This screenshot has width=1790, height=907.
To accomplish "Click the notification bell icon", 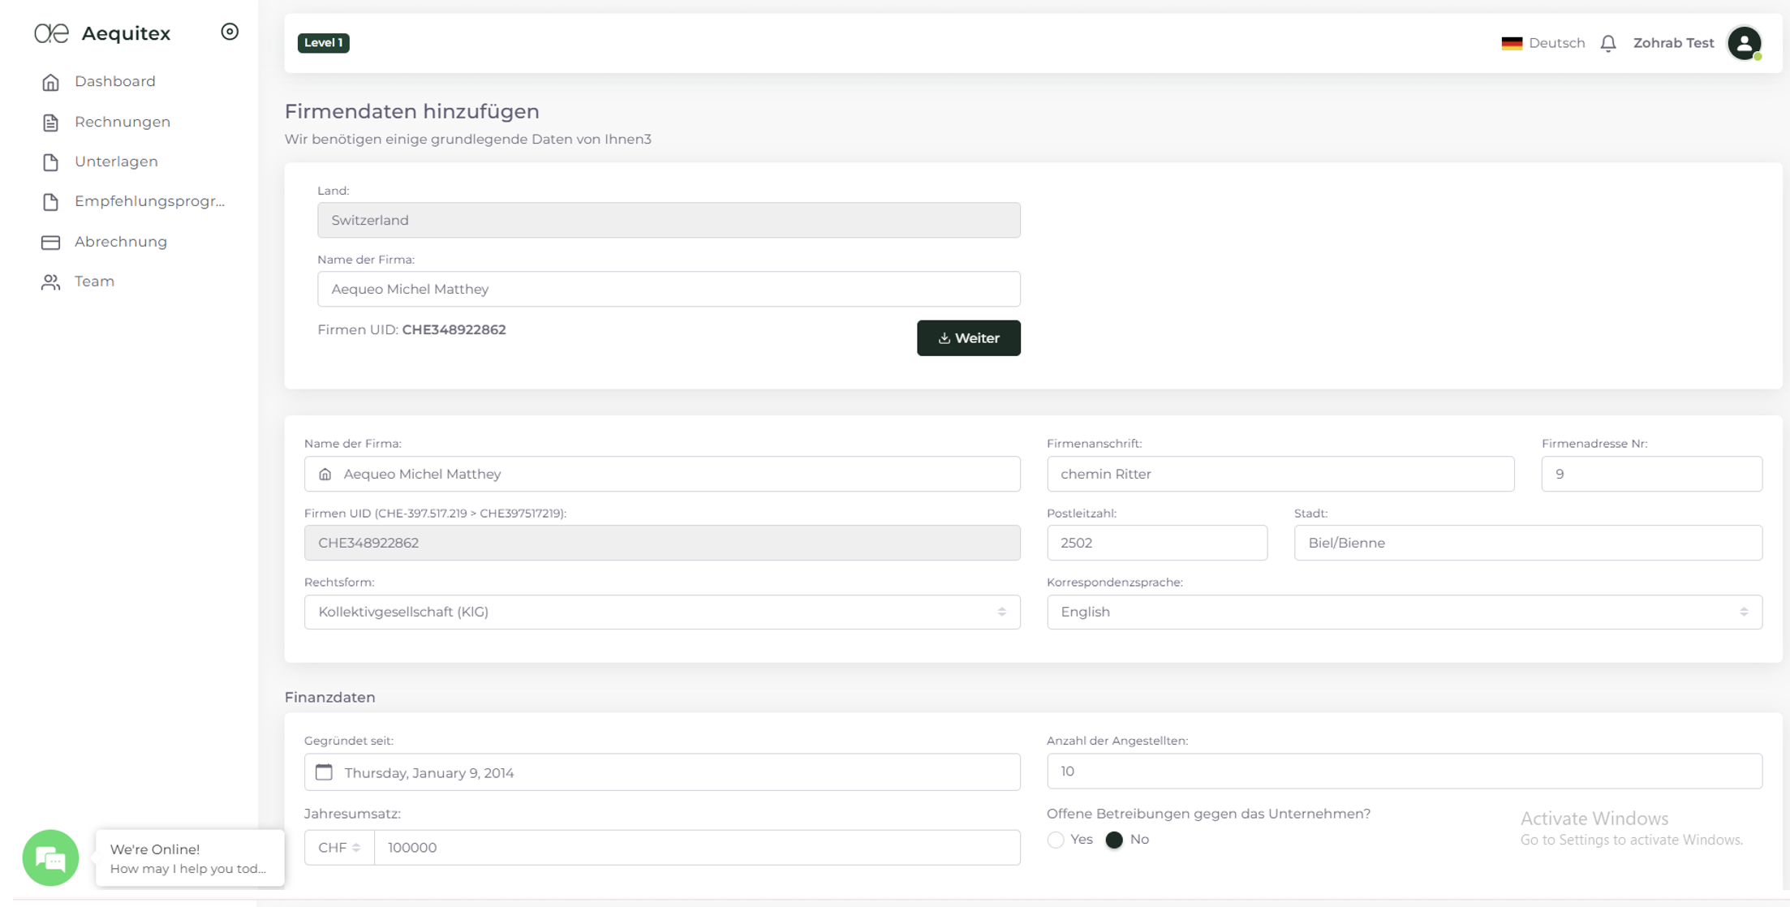I will (x=1608, y=43).
